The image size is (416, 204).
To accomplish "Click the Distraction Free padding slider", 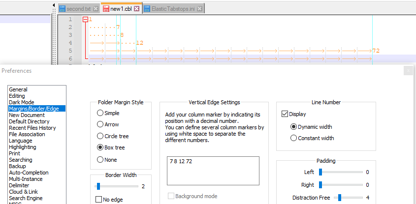I will pos(339,198).
